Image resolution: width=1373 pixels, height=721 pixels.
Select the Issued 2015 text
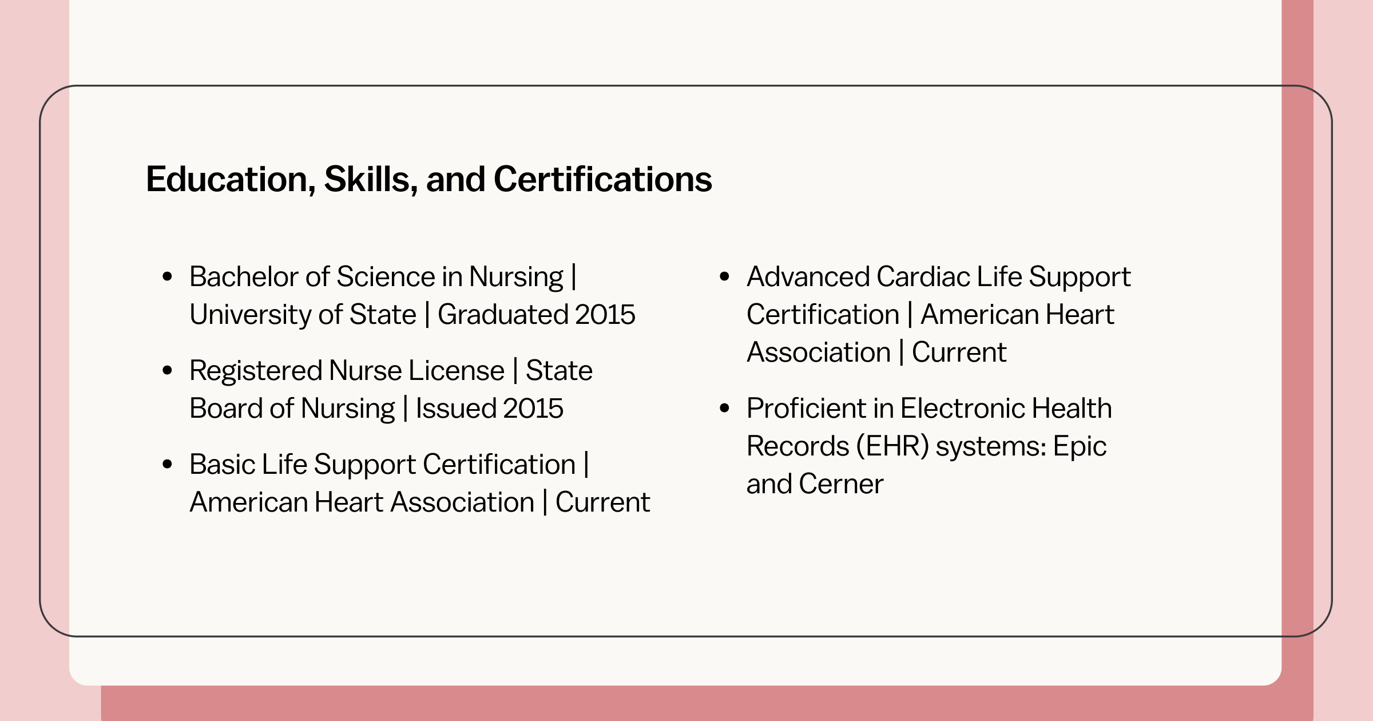(x=489, y=409)
